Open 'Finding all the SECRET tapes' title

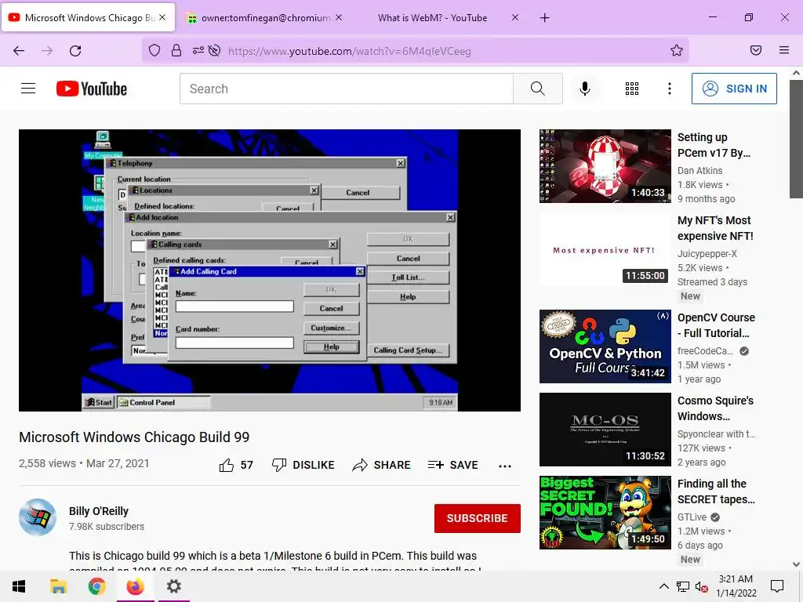(x=716, y=491)
